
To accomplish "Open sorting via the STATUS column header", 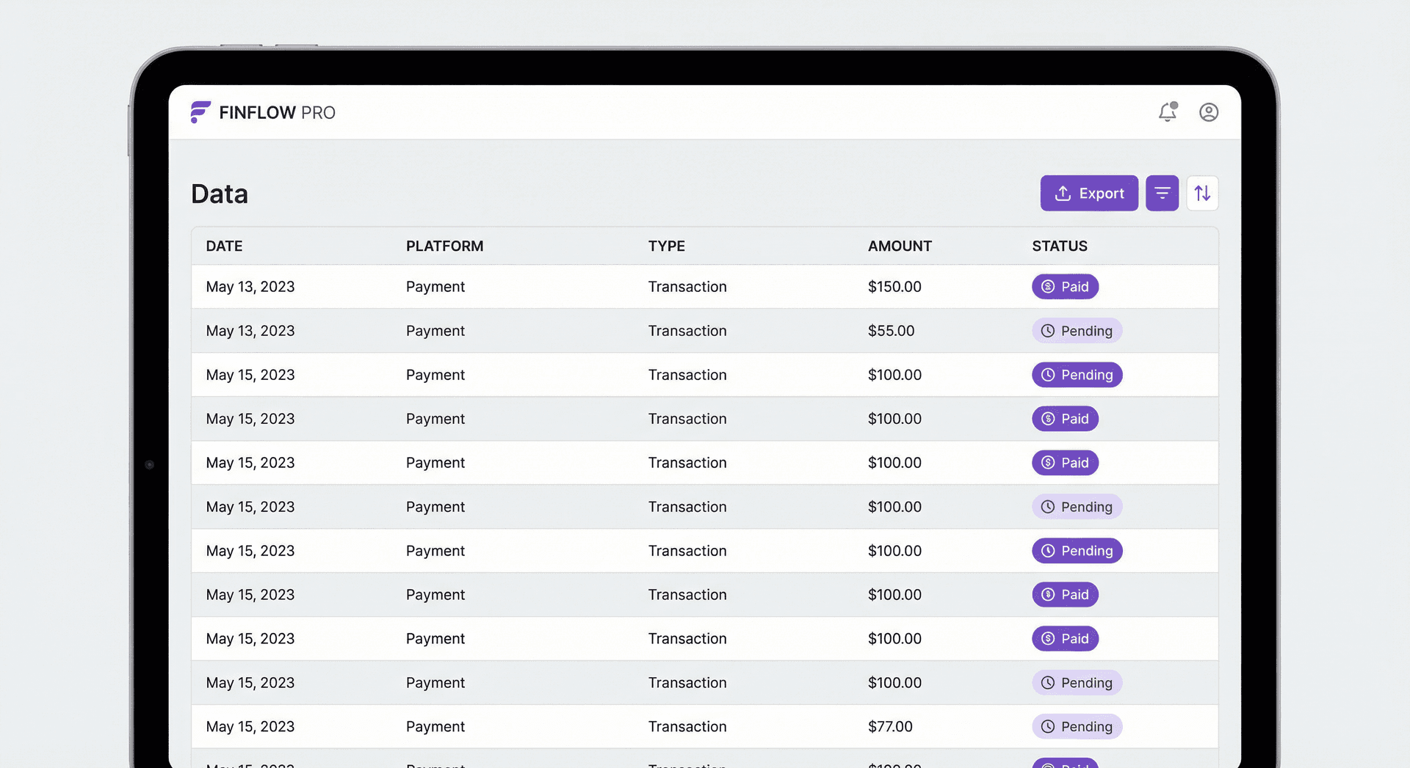I will (1059, 246).
